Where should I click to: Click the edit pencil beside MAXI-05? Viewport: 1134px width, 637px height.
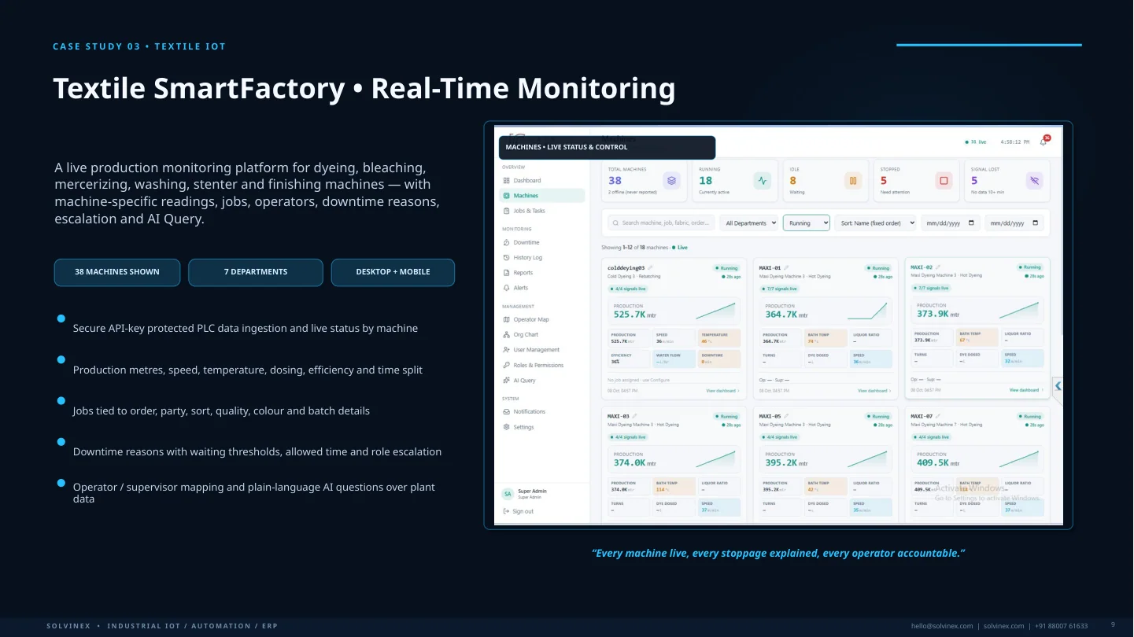(x=786, y=416)
